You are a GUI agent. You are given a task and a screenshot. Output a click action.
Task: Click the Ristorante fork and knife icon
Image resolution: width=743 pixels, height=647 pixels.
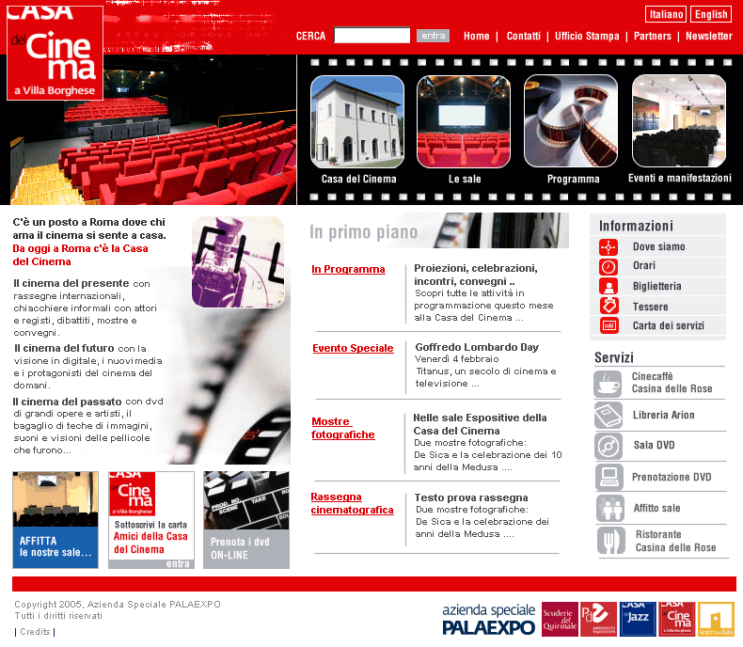tap(611, 541)
